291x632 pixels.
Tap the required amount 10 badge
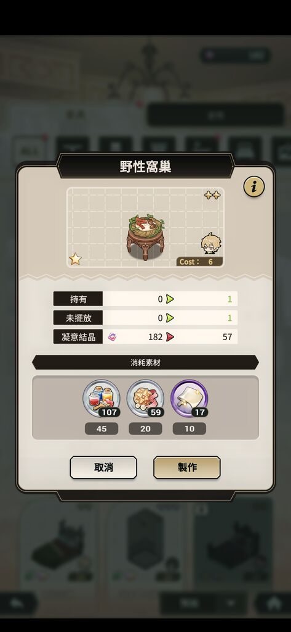(189, 429)
